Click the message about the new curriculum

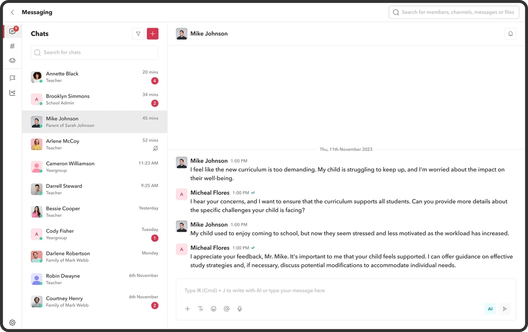tap(348, 174)
